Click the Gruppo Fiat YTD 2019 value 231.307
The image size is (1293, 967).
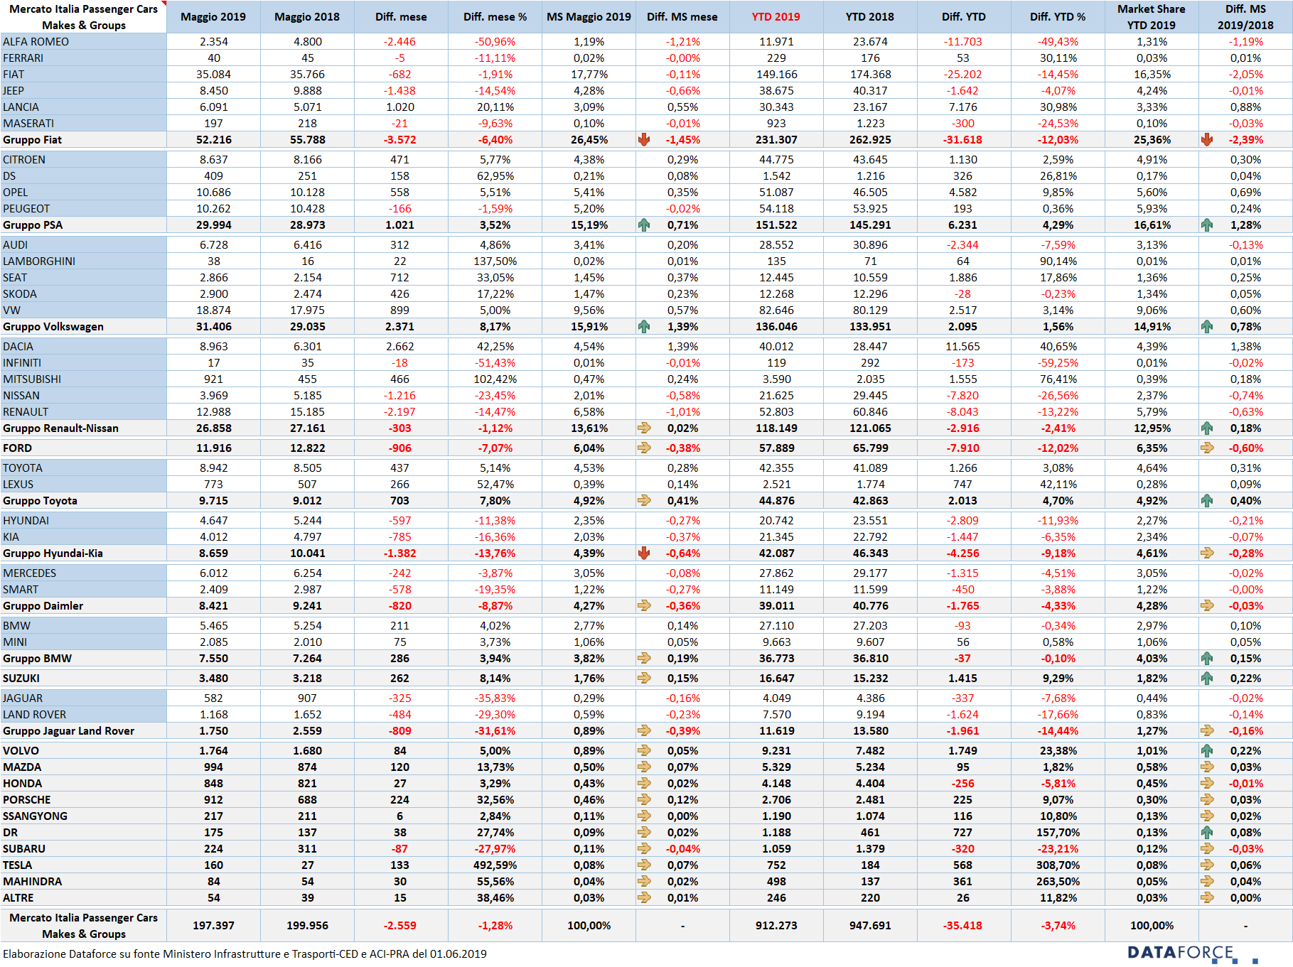tap(776, 140)
